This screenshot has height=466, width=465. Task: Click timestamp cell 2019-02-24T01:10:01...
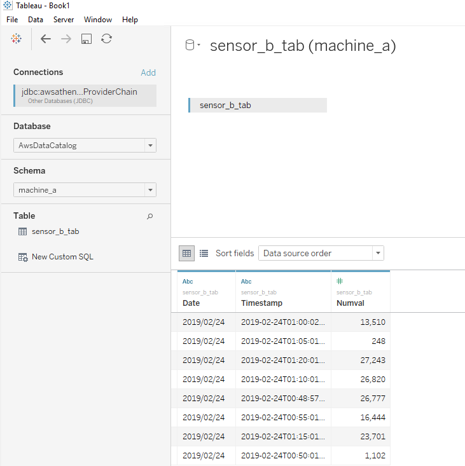coord(283,379)
